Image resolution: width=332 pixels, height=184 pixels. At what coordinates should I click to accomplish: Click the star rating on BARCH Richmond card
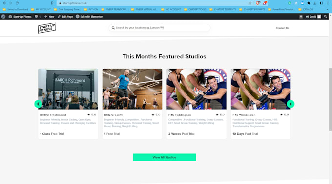pos(92,115)
